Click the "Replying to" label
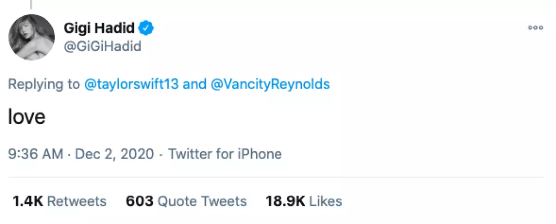 pos(44,84)
